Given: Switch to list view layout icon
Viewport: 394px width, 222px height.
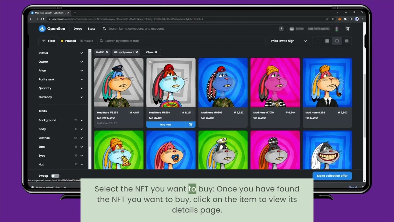Looking at the screenshot, I should (317, 41).
